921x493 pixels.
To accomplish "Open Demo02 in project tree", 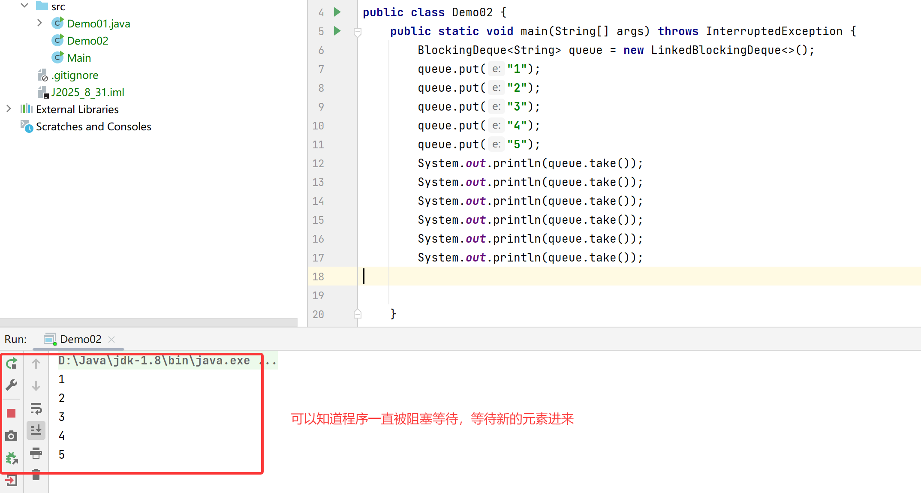I will pos(87,41).
